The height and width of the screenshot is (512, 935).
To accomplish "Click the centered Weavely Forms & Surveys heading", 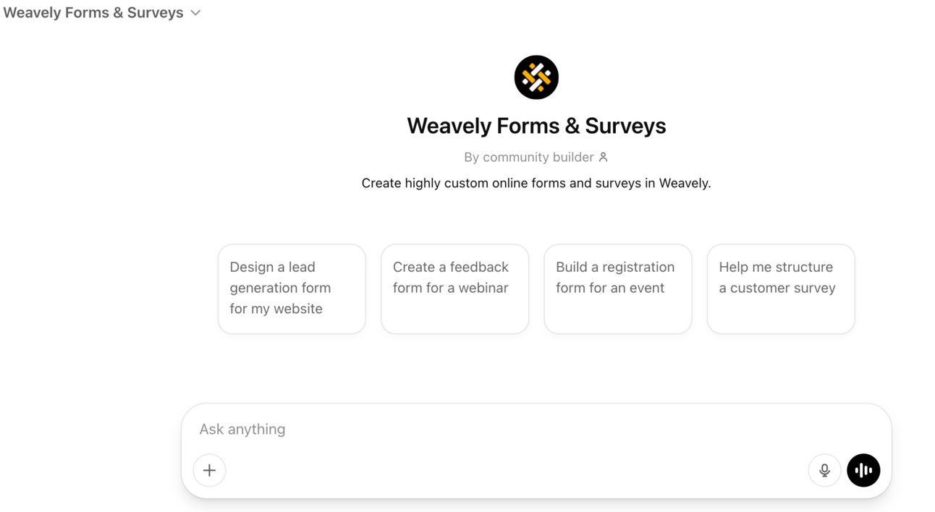I will [x=536, y=126].
